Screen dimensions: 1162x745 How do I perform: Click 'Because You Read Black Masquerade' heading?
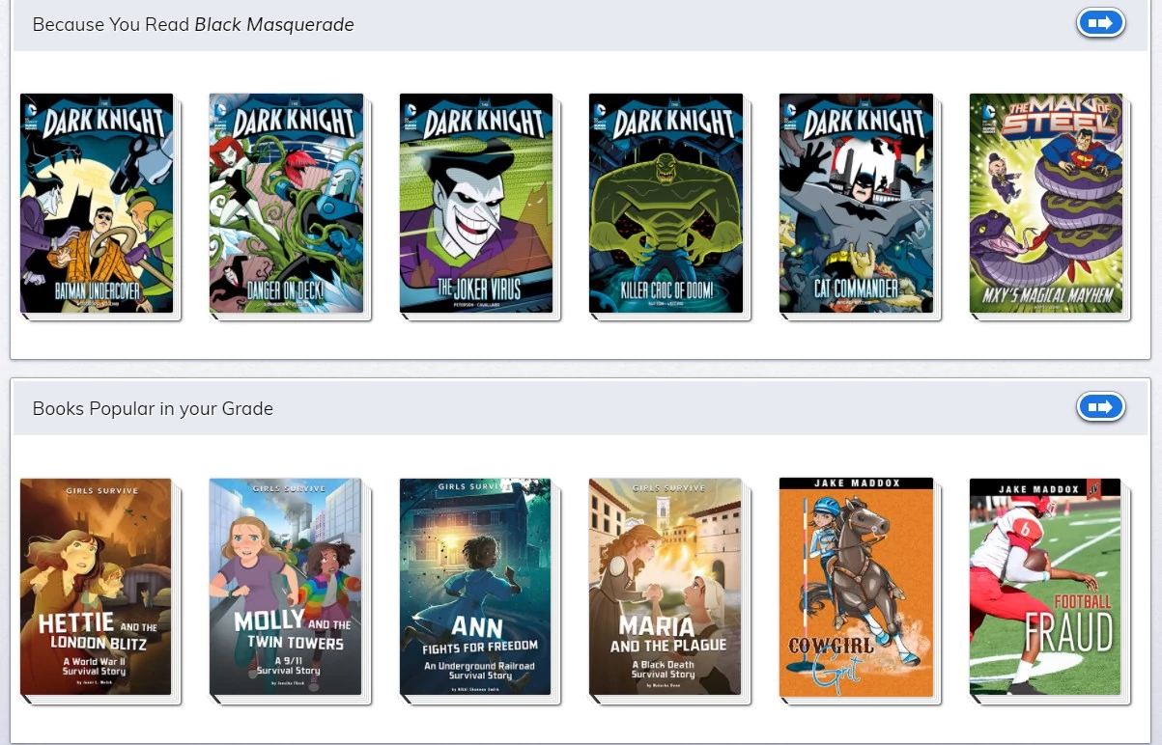click(193, 24)
